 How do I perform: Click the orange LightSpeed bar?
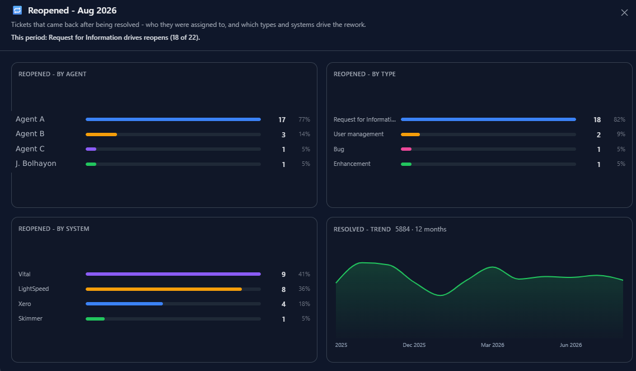[164, 289]
